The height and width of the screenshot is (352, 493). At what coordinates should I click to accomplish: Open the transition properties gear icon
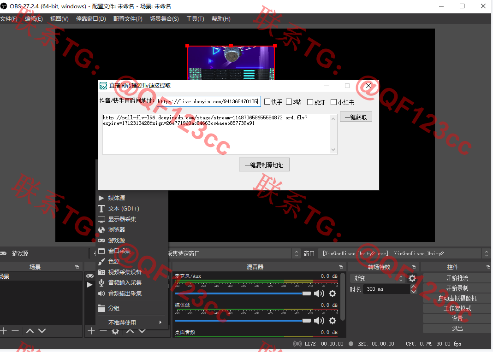(x=412, y=278)
